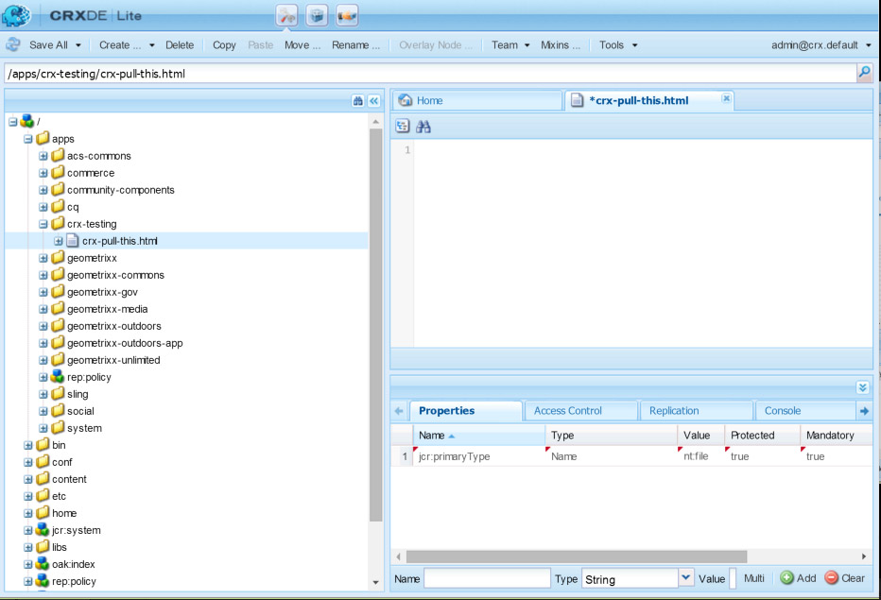881x600 pixels.
Task: Open the tools icon in the top switcher bar
Action: click(286, 15)
